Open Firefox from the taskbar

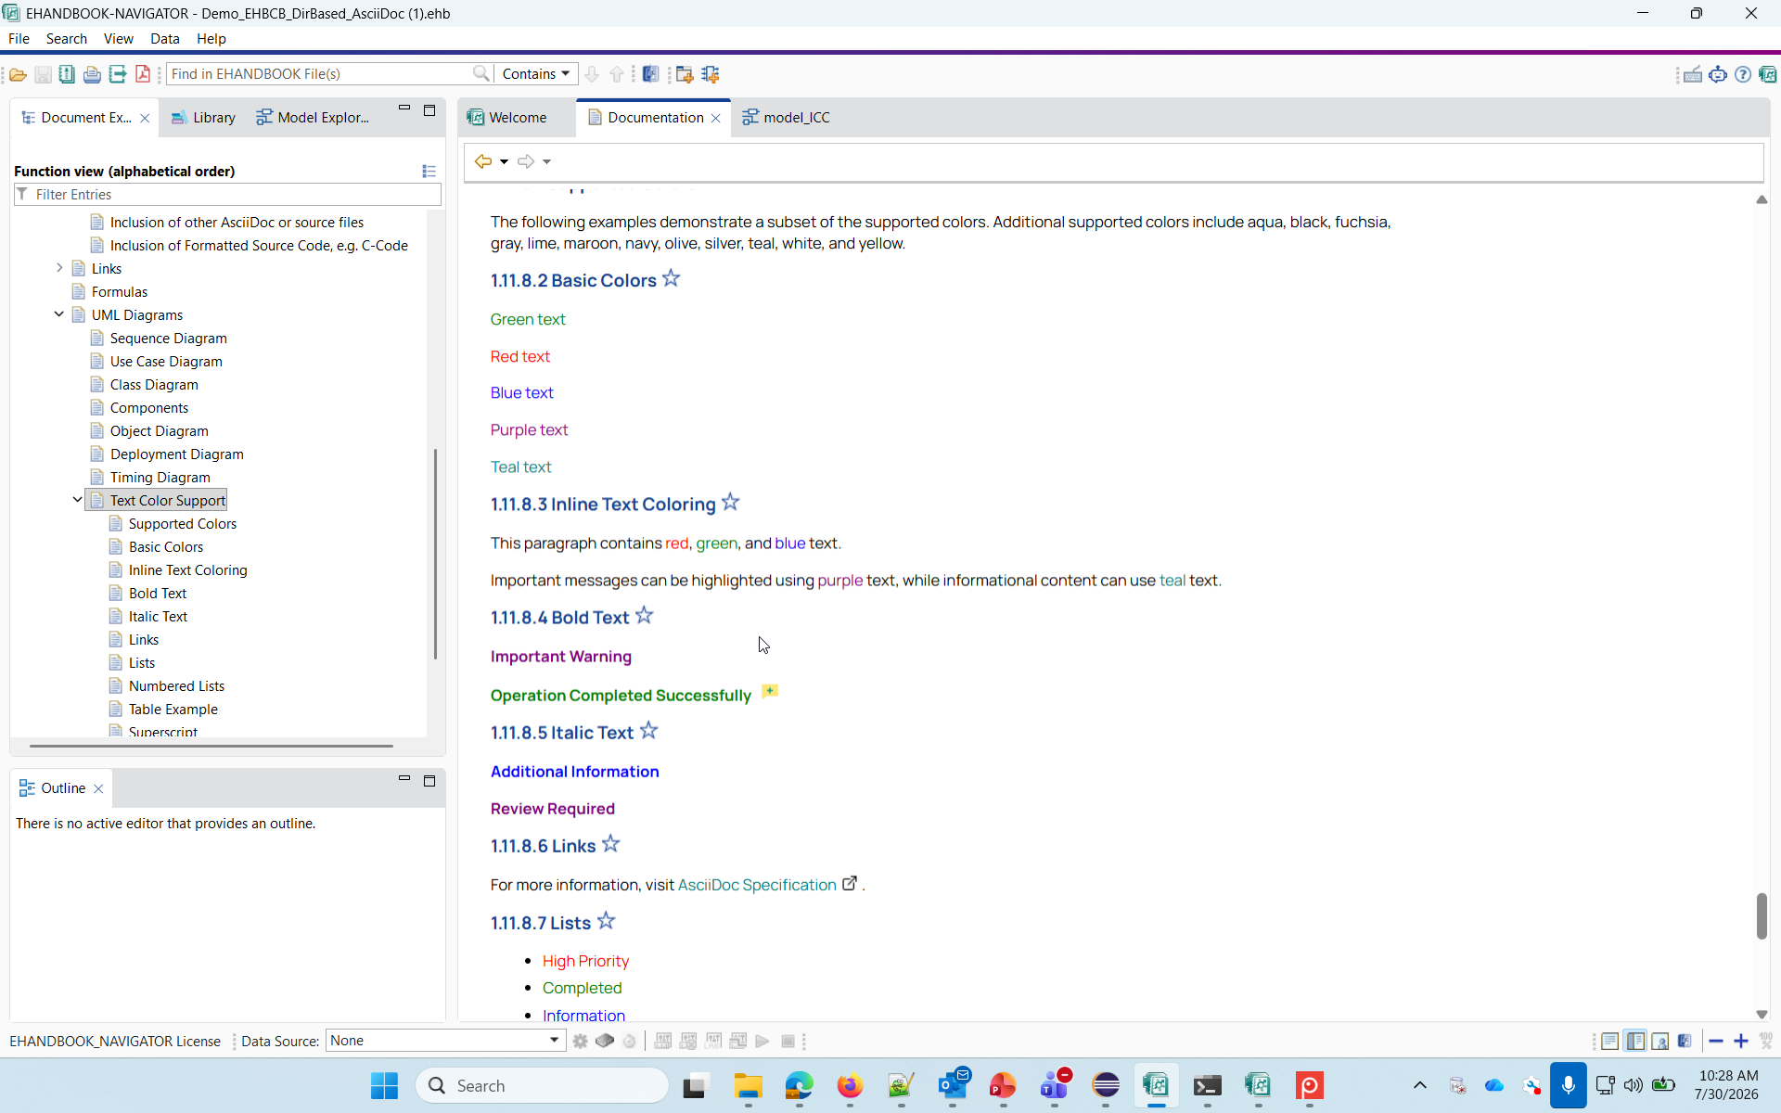850,1086
